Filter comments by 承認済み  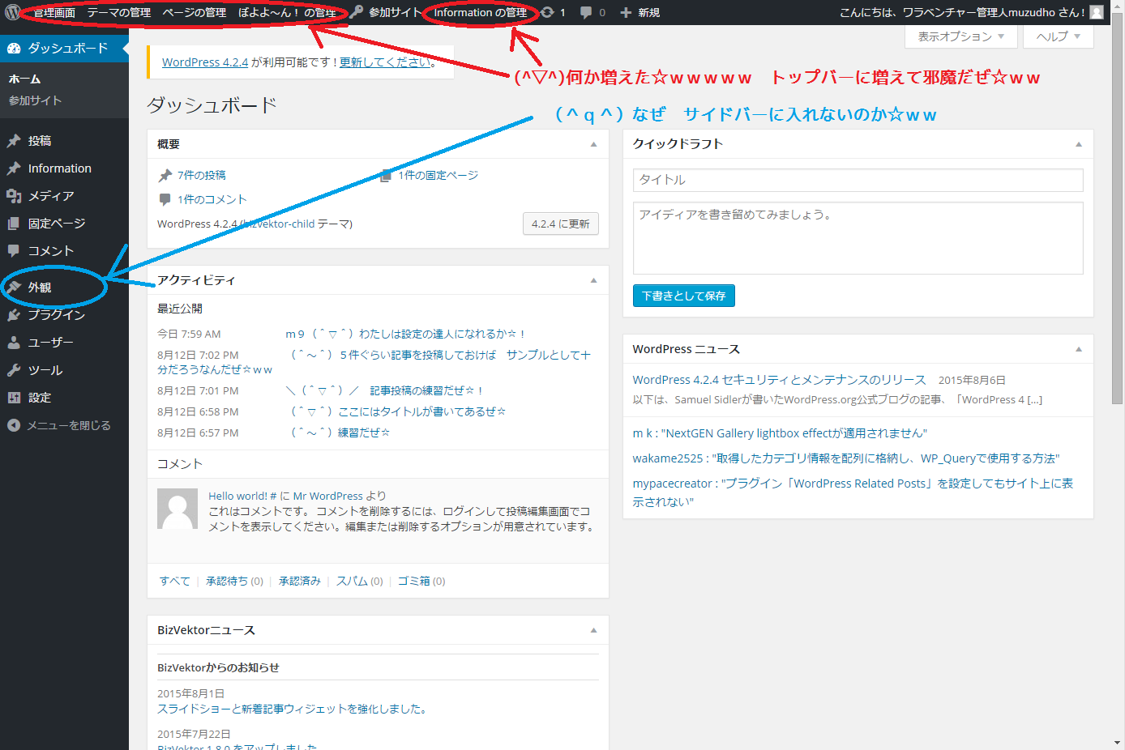(300, 581)
